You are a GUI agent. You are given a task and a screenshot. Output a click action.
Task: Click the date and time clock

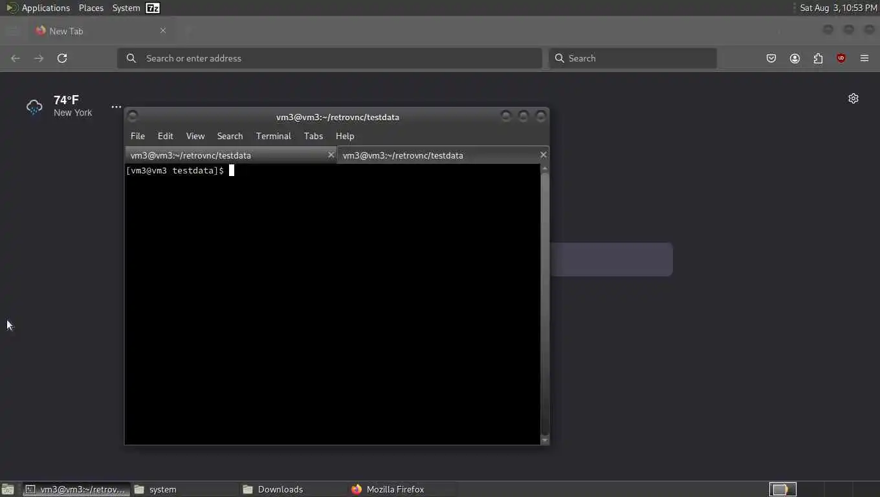click(839, 8)
